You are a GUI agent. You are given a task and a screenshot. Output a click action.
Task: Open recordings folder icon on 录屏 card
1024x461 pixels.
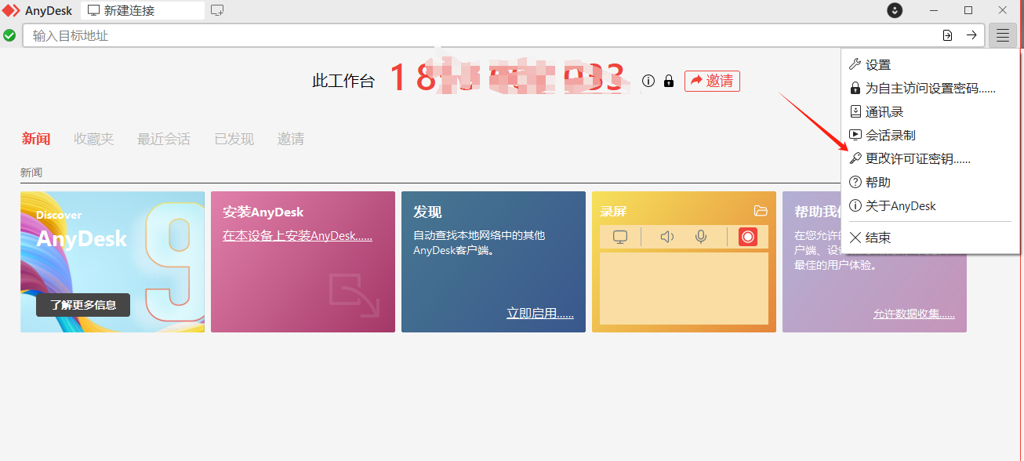tap(760, 211)
